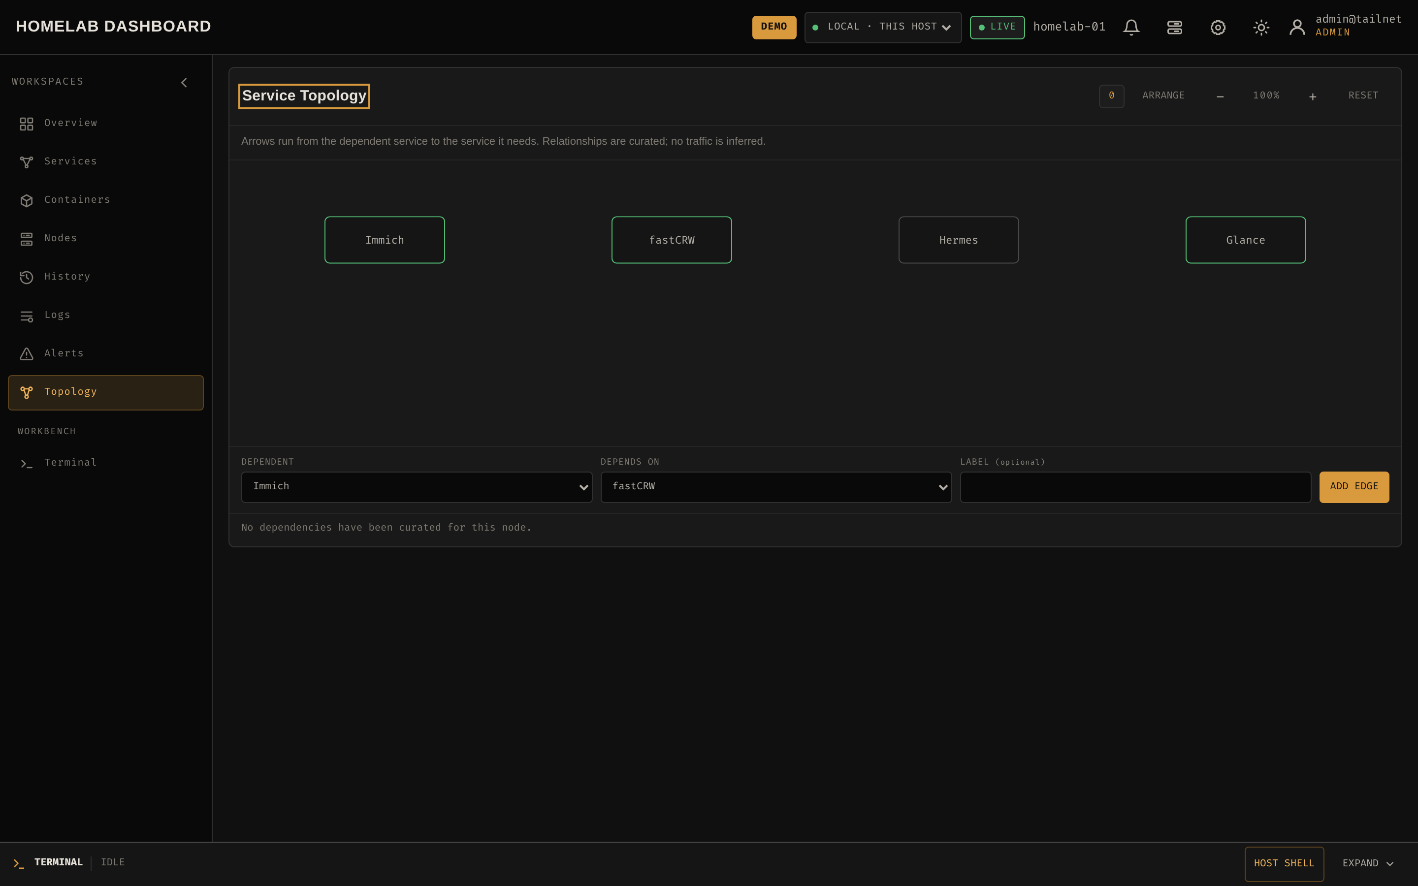Click the Terminal prompt icon in the sidebar
The image size is (1418, 886).
[x=27, y=464]
